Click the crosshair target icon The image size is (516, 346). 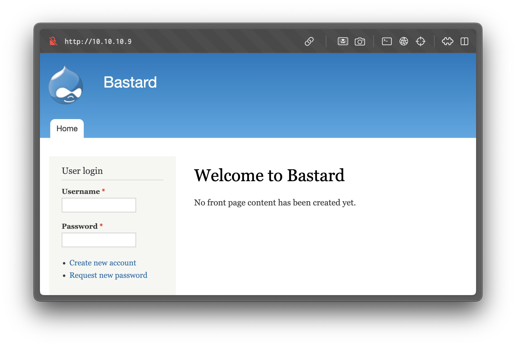coord(420,41)
